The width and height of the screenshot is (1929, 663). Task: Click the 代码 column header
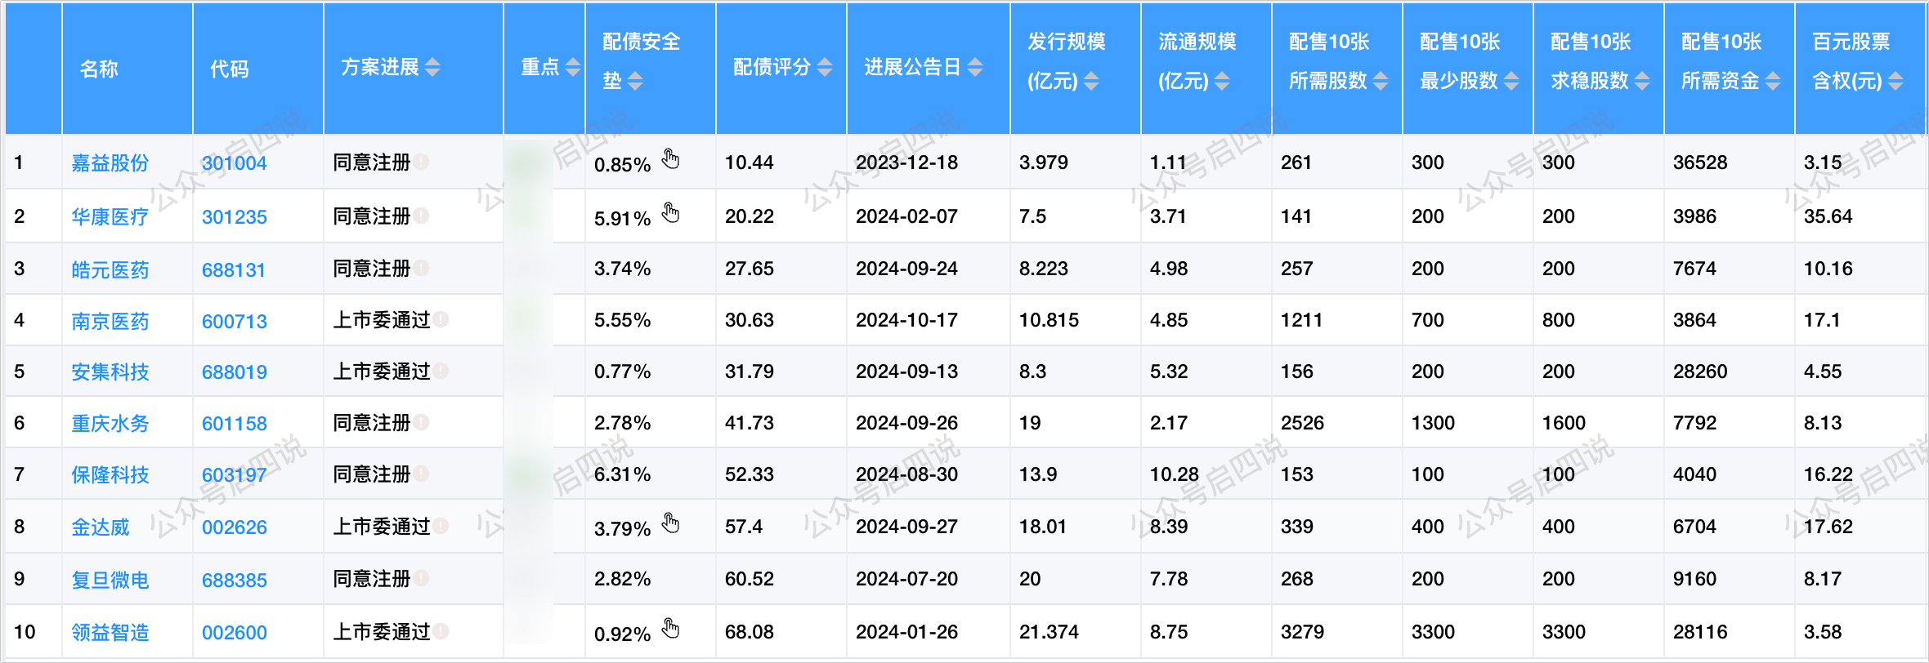pyautogui.click(x=230, y=69)
